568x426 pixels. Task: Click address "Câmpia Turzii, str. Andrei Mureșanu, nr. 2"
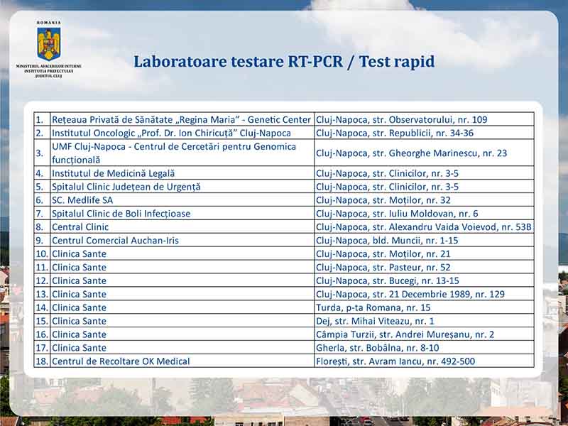click(405, 334)
